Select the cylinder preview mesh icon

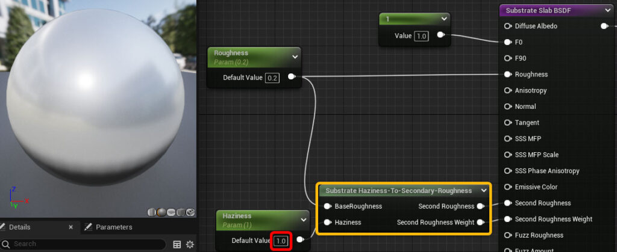point(151,212)
